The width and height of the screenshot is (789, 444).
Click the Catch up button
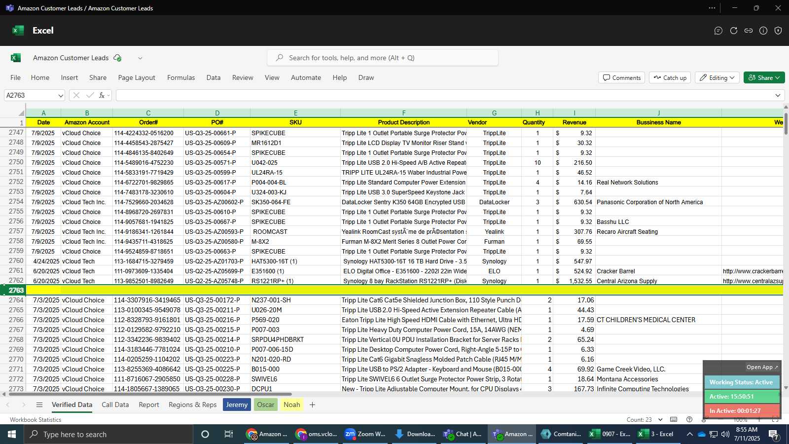coord(670,77)
